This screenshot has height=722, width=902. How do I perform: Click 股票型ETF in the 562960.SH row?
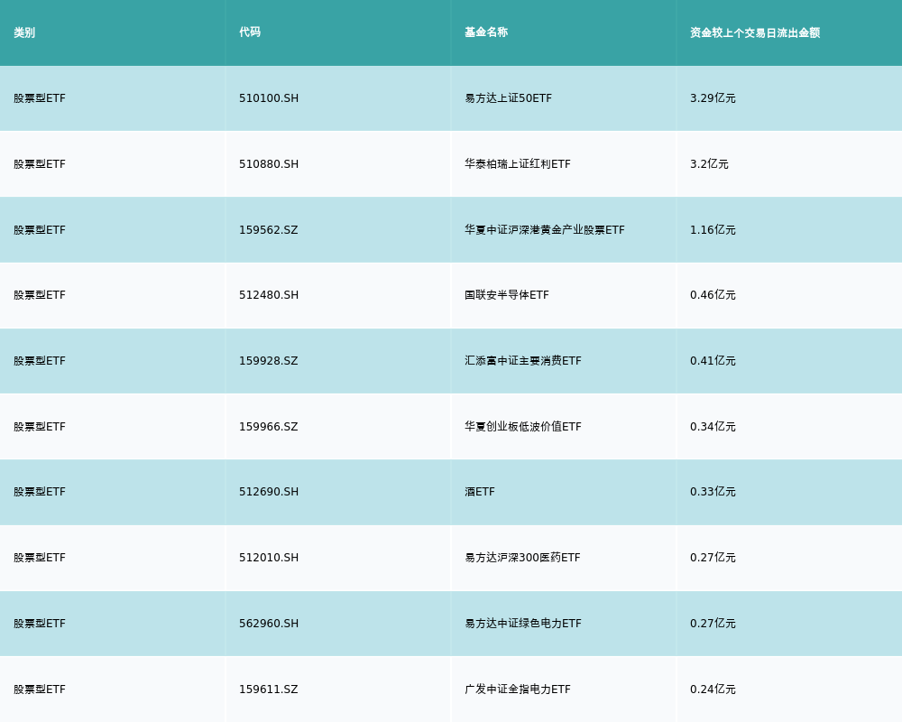(x=40, y=624)
